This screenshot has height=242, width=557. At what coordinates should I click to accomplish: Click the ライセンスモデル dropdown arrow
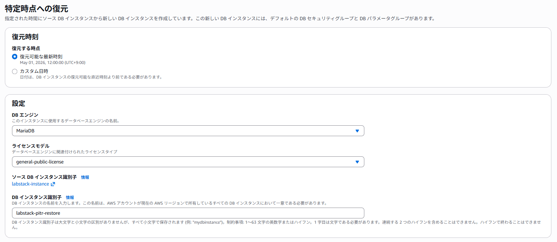(x=357, y=162)
